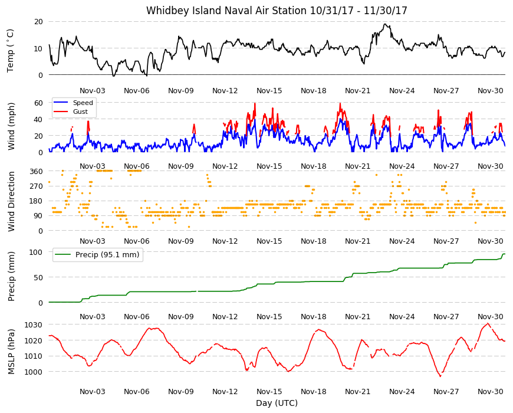Select the Speed legend label
The width and height of the screenshot is (513, 413).
[x=83, y=103]
